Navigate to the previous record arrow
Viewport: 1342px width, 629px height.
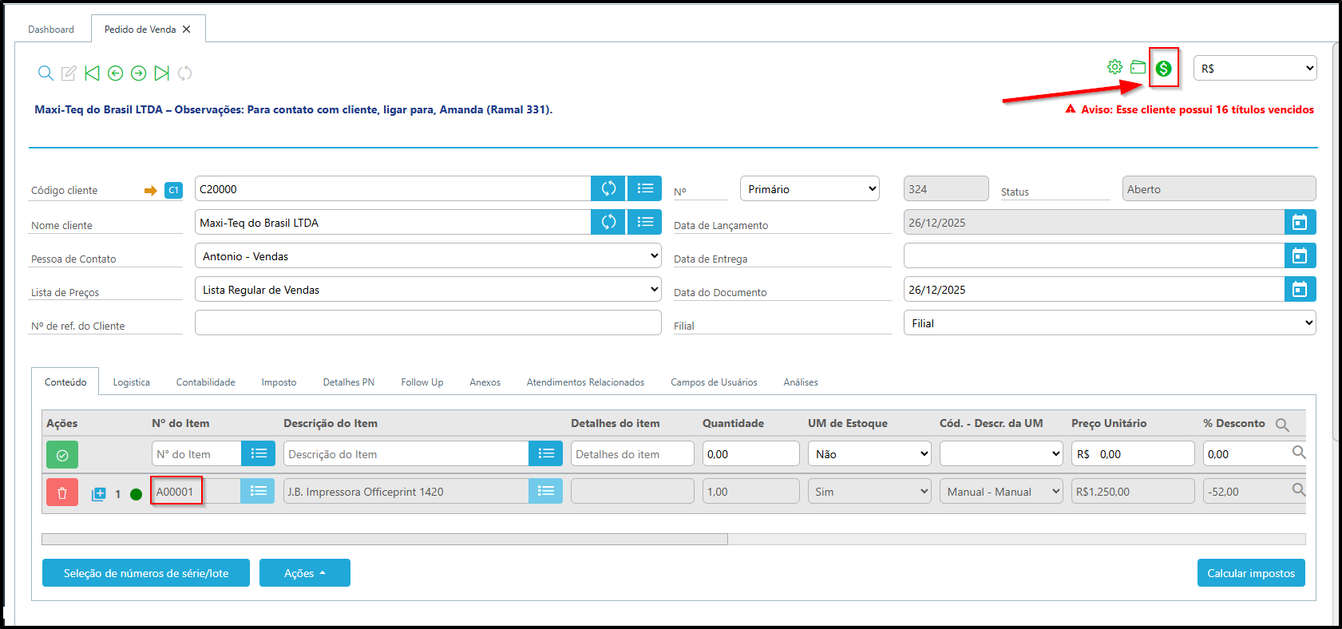(115, 73)
